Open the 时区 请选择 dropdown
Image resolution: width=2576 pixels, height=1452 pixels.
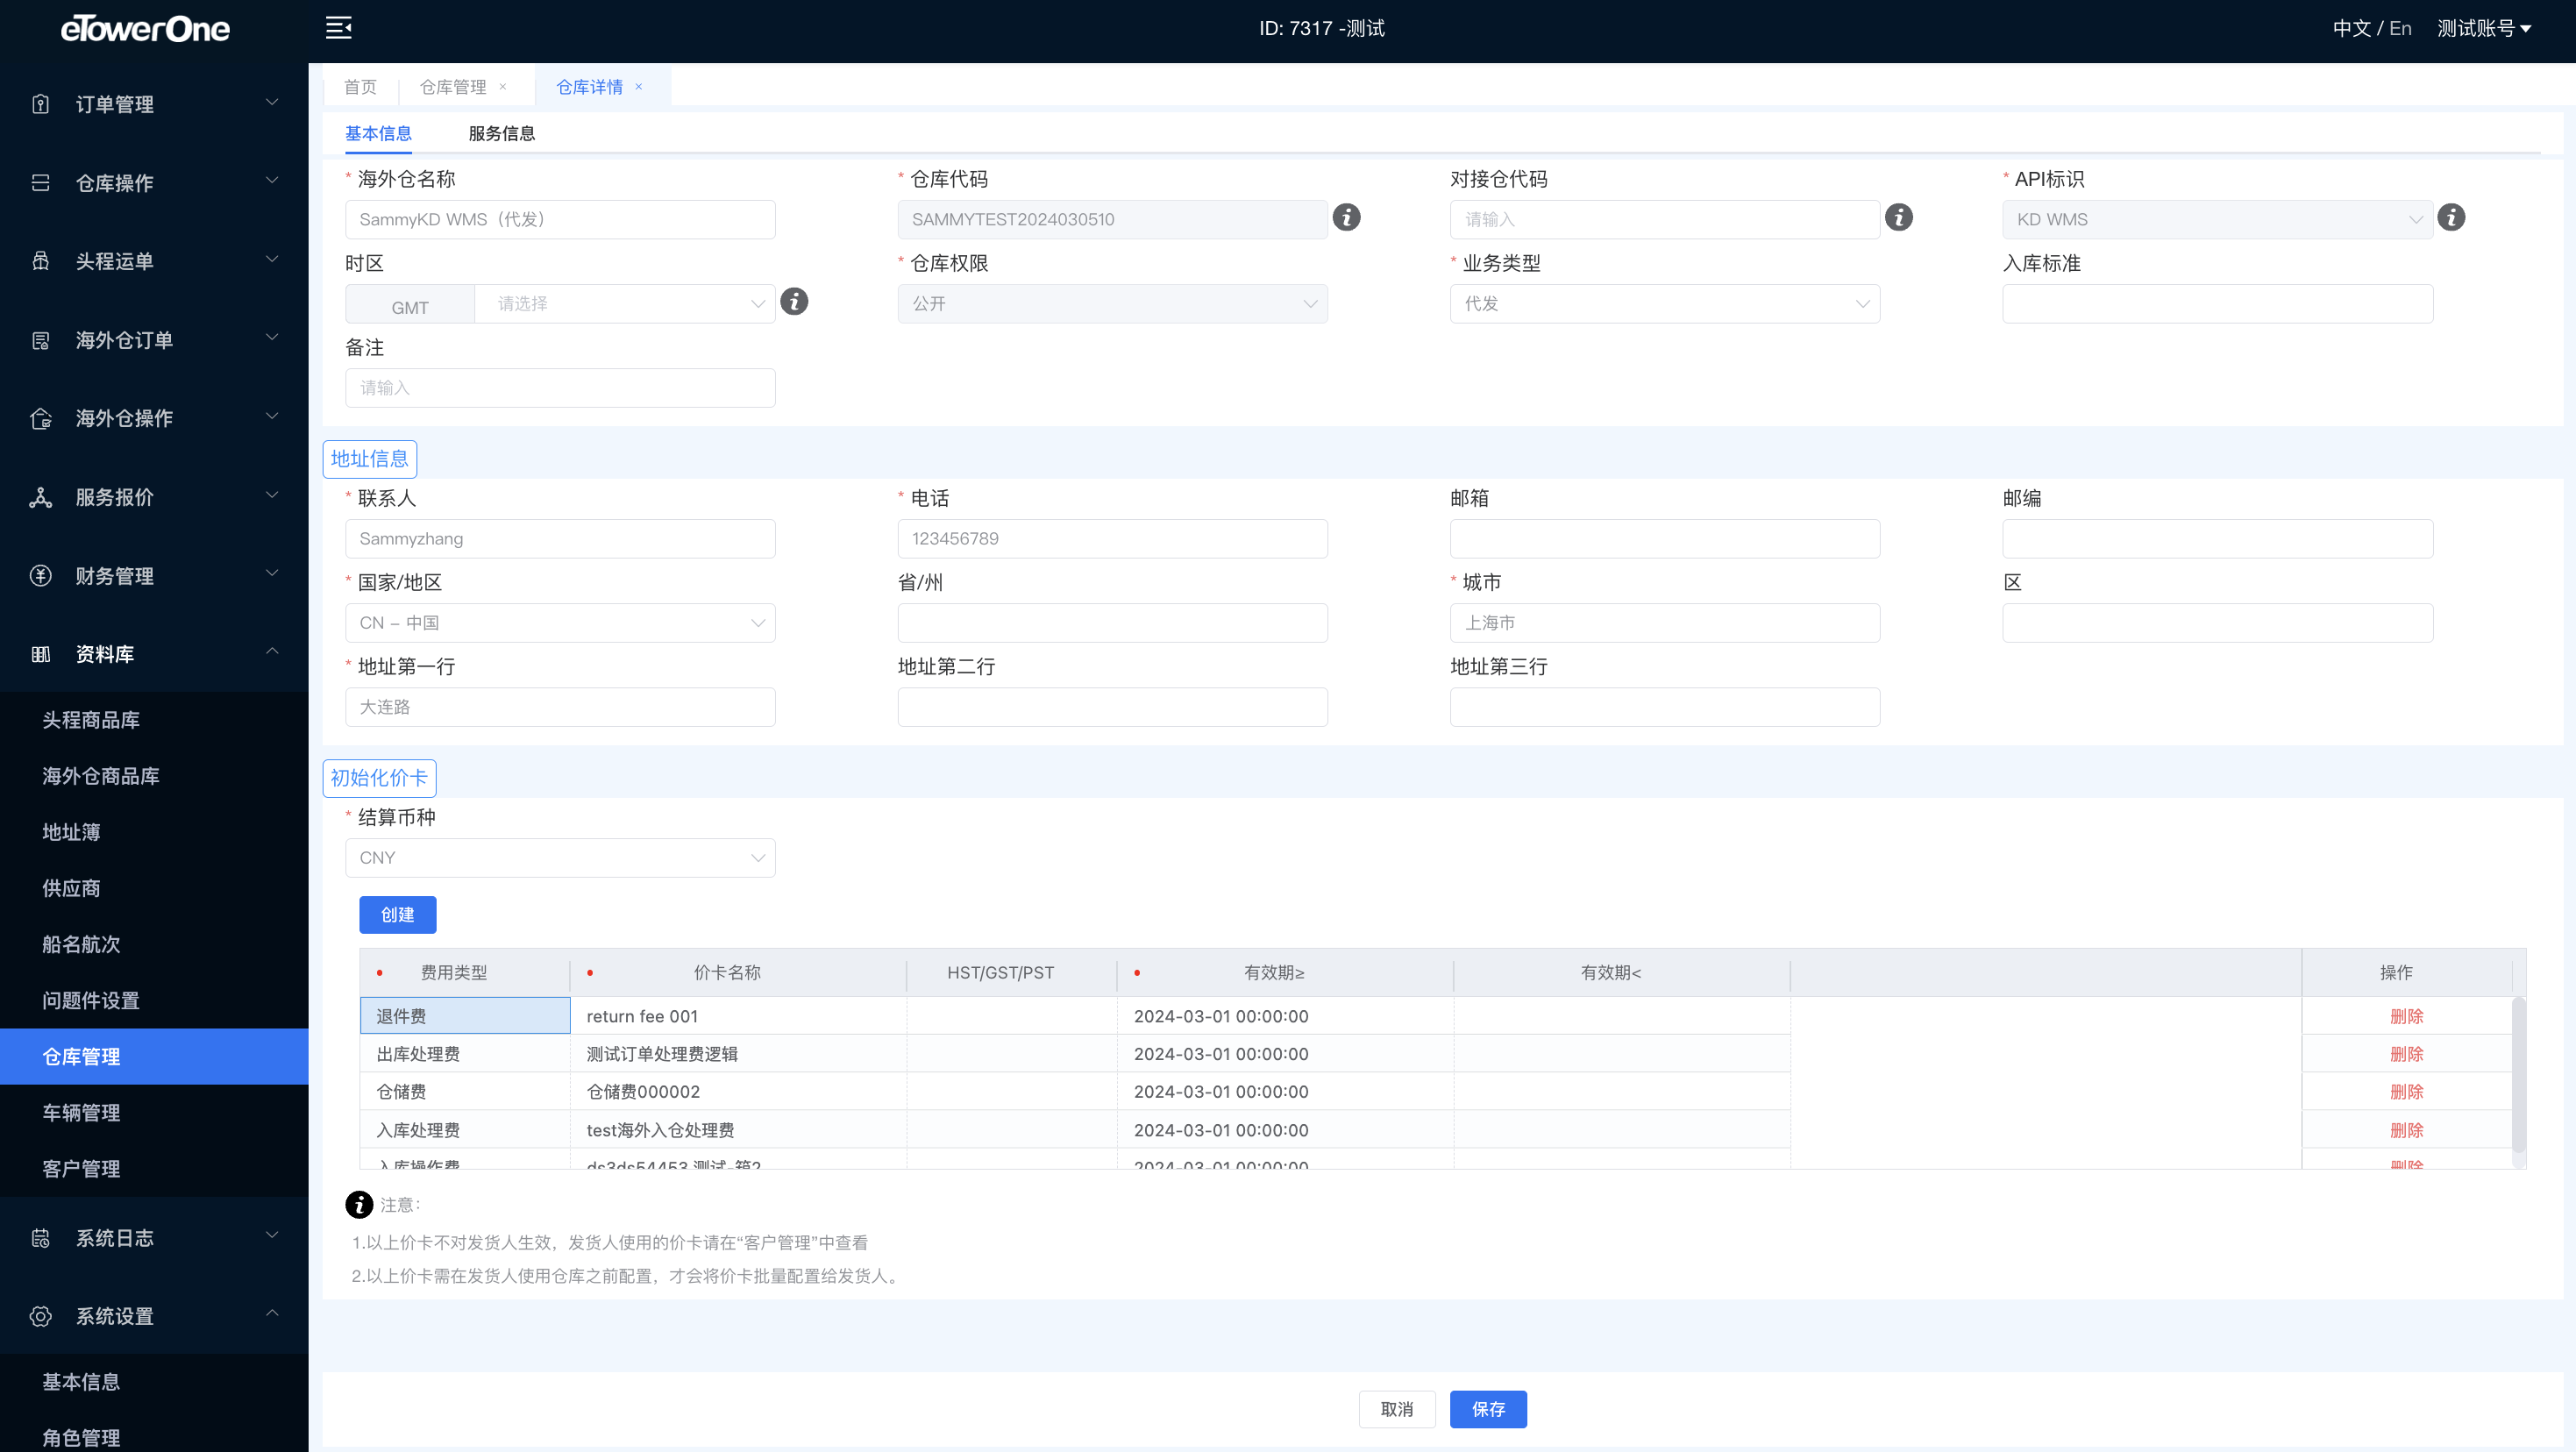(x=625, y=303)
